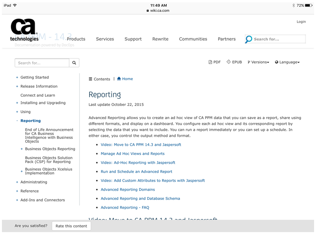Screen dimensions: 316x234
Task: Open the Products menu
Action: [x=76, y=39]
